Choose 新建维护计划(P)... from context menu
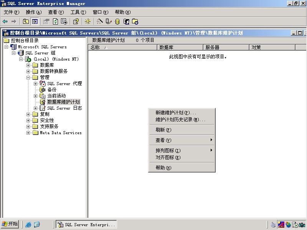This screenshot has height=230, width=307. pos(182,113)
